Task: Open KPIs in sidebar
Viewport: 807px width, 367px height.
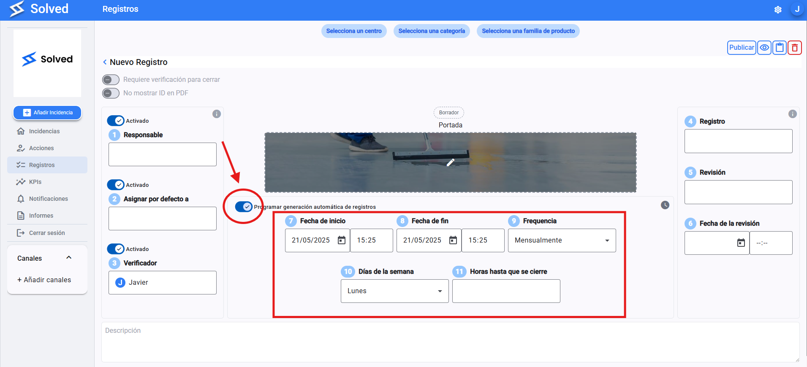Action: coord(47,182)
